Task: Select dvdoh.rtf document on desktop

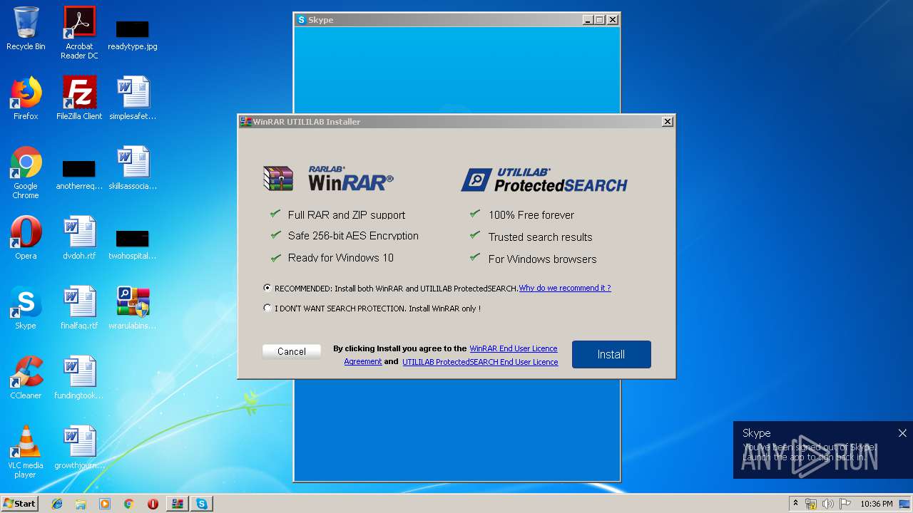Action: click(79, 238)
